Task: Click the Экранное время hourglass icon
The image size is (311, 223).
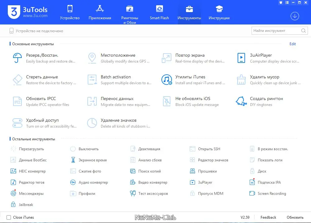Action: click(x=73, y=160)
